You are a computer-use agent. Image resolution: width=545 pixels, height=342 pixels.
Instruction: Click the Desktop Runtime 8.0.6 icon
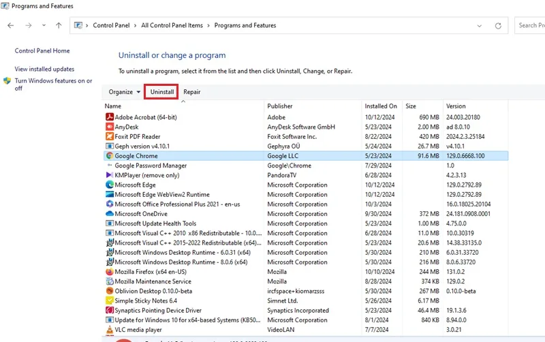(x=110, y=262)
